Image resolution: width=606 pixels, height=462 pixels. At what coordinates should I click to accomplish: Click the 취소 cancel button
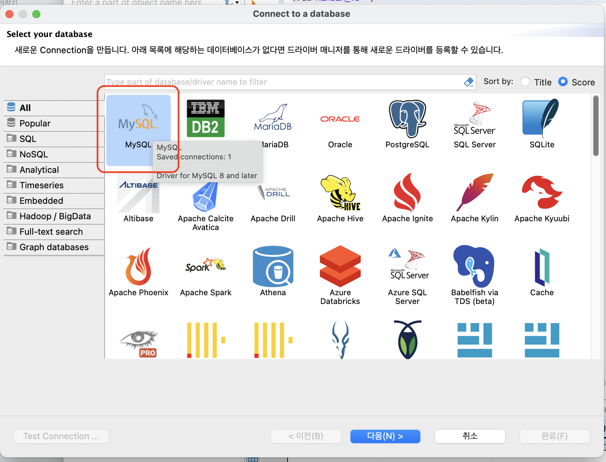coord(470,436)
